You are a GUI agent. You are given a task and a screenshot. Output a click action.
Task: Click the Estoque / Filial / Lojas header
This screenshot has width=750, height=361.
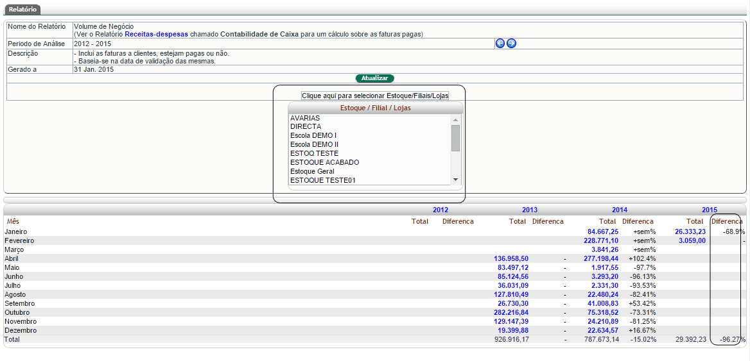coord(376,108)
